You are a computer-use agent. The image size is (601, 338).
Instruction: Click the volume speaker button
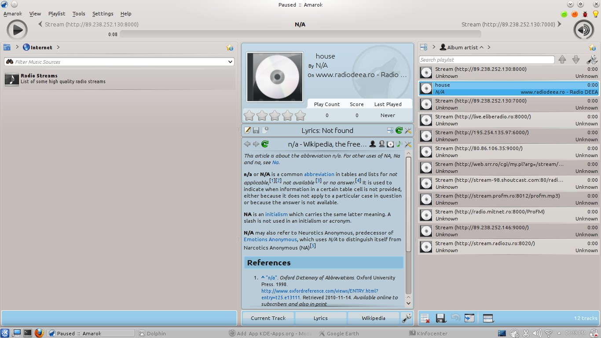[584, 30]
